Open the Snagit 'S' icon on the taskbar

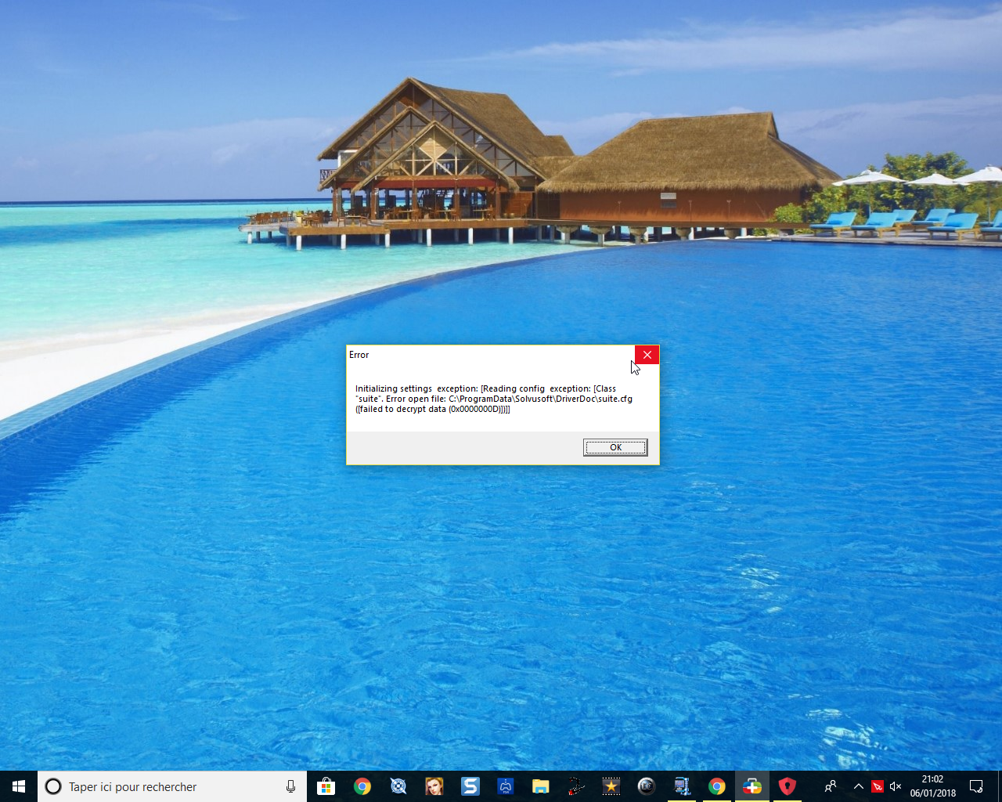470,786
